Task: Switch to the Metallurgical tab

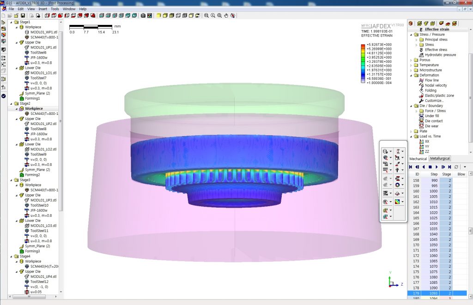Action: [440, 158]
